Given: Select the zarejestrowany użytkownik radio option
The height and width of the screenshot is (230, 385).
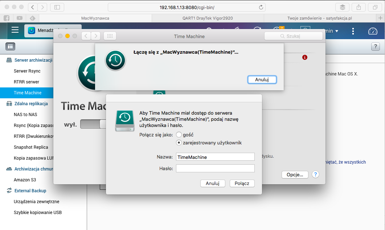Looking at the screenshot, I should 179,143.
